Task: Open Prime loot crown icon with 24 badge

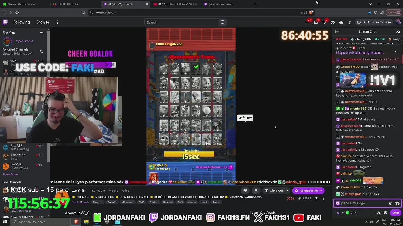Action: (308, 22)
